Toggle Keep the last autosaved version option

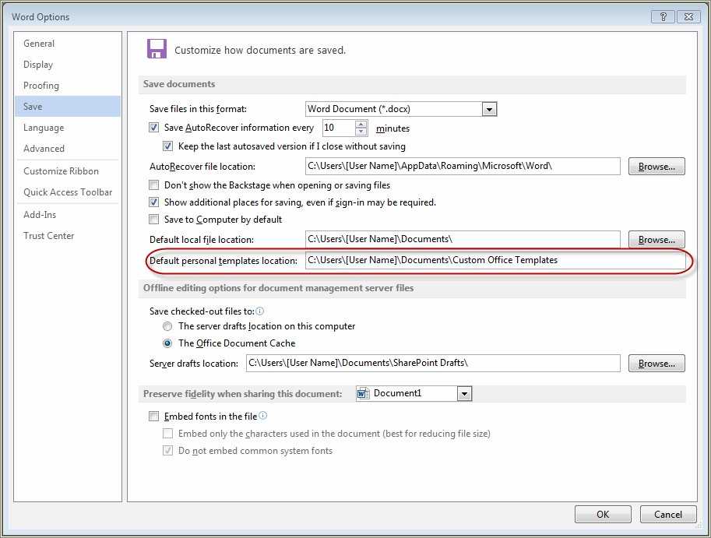click(168, 146)
